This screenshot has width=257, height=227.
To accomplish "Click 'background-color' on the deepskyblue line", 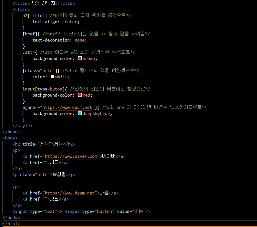I will (52, 114).
